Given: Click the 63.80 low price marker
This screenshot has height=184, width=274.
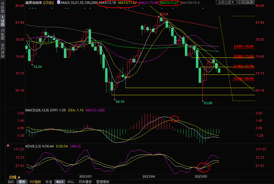Looking at the screenshot, I should [208, 103].
